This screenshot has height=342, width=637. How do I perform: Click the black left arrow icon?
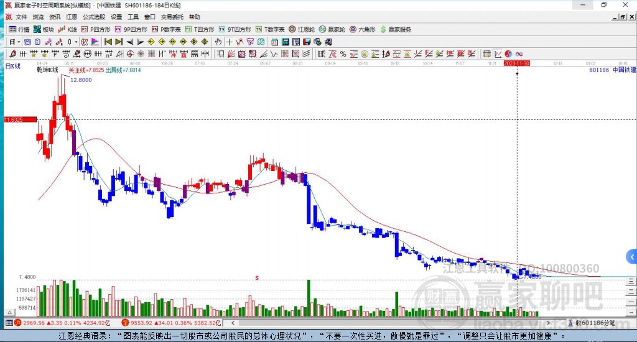(129, 42)
